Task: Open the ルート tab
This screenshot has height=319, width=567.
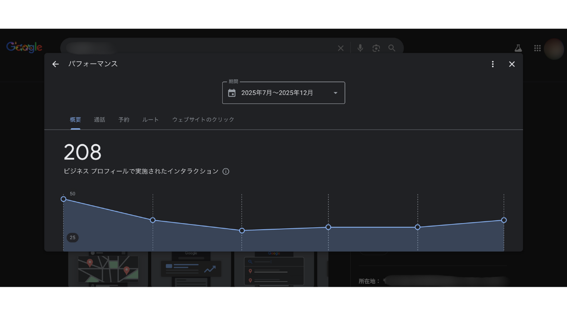Action: coord(151,120)
